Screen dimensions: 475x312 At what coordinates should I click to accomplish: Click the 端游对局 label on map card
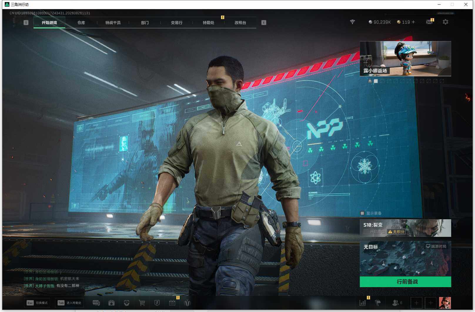[436, 246]
